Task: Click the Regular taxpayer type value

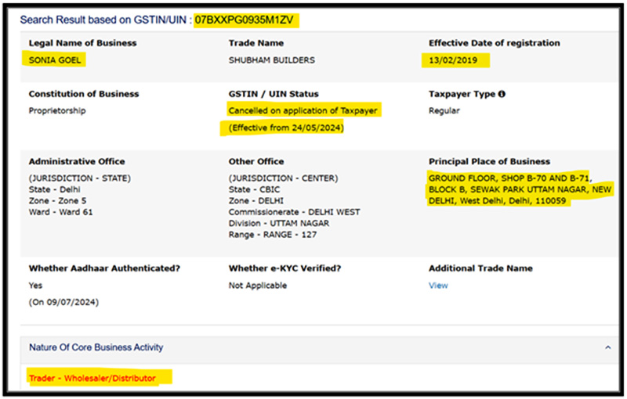Action: [444, 110]
